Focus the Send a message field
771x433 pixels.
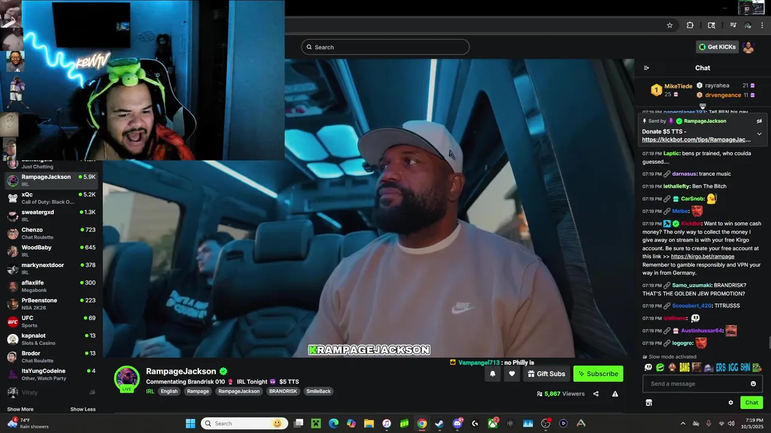click(x=702, y=384)
